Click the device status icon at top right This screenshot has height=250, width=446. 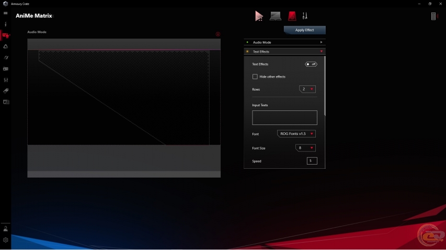point(433,16)
